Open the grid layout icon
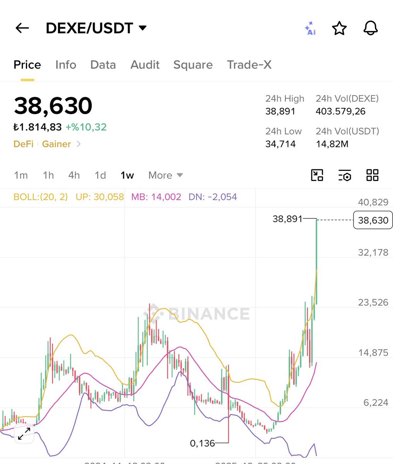 tap(372, 175)
